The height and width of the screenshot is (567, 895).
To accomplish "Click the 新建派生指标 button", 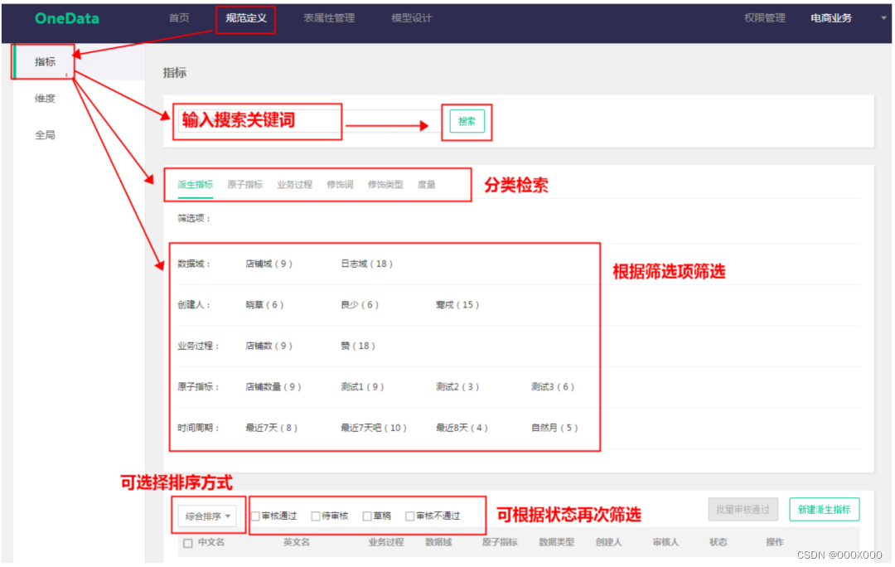I will click(824, 509).
